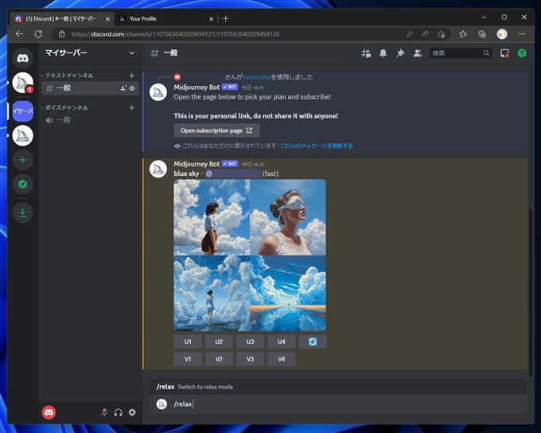Screen dimensions: 541x433
Task: Open the browser profile avatar
Action: point(502,34)
